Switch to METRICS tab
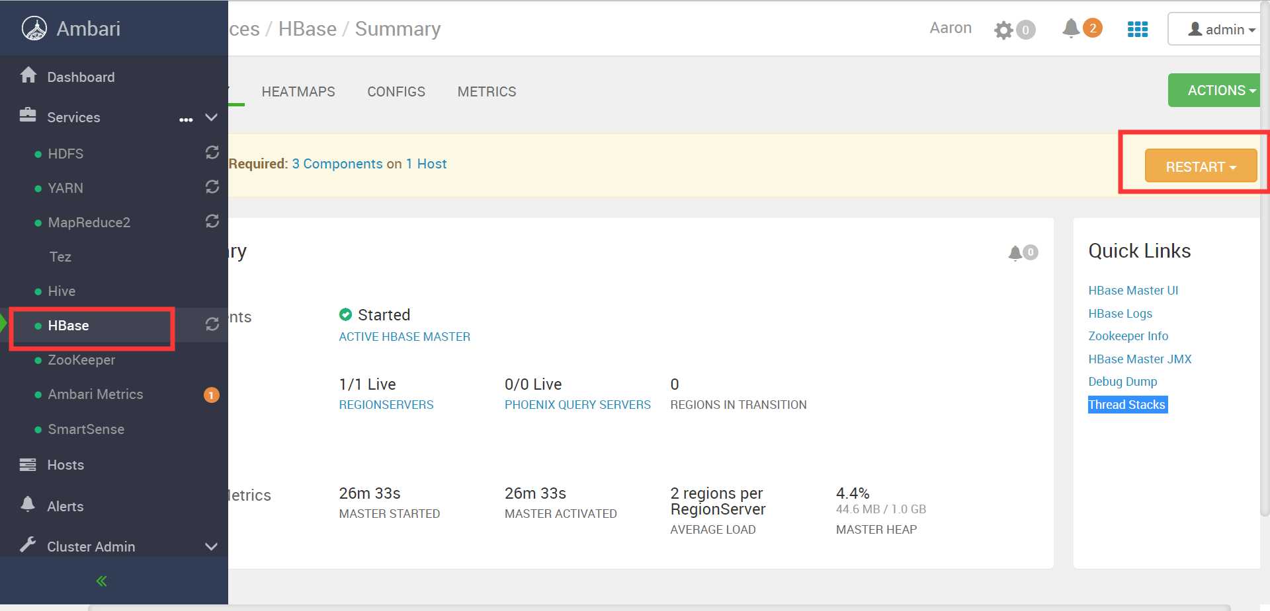Viewport: 1270px width, 611px height. (x=487, y=92)
